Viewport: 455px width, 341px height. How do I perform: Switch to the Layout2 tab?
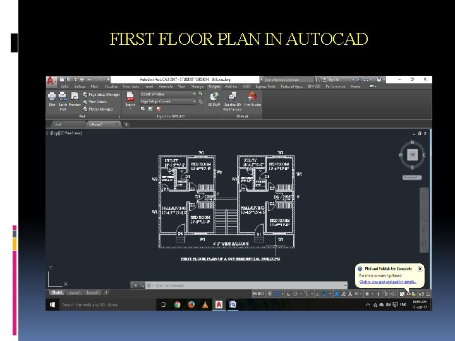[x=92, y=292]
